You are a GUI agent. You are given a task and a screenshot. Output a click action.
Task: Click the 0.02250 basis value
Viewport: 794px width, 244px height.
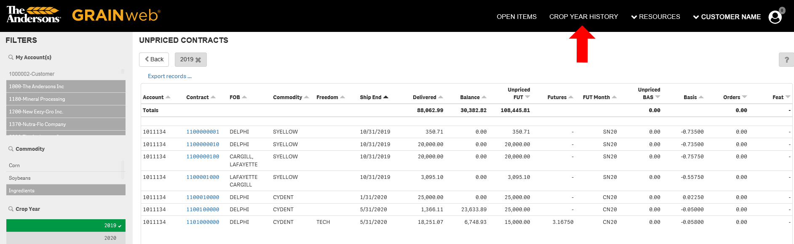pyautogui.click(x=693, y=197)
